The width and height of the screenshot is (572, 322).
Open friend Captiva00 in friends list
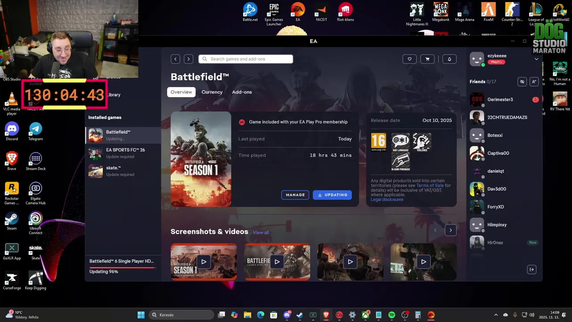point(504,153)
